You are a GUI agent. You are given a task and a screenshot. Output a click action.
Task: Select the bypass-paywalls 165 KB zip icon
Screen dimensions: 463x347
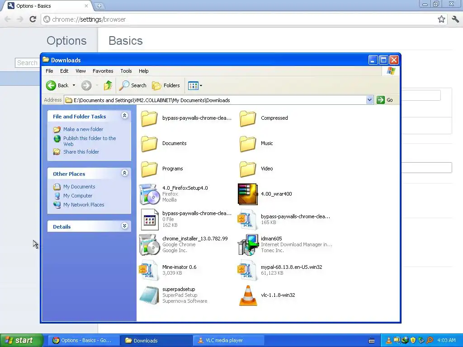247,220
